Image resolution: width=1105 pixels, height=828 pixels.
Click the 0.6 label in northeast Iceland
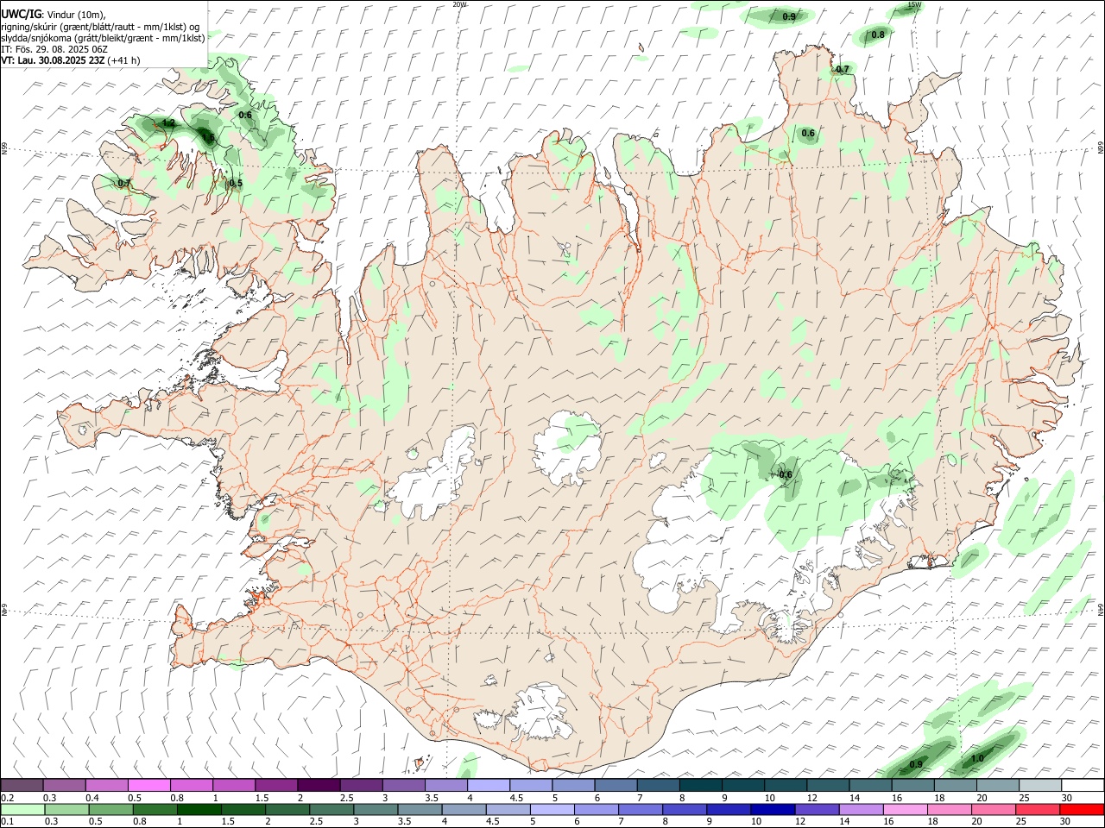(808, 133)
